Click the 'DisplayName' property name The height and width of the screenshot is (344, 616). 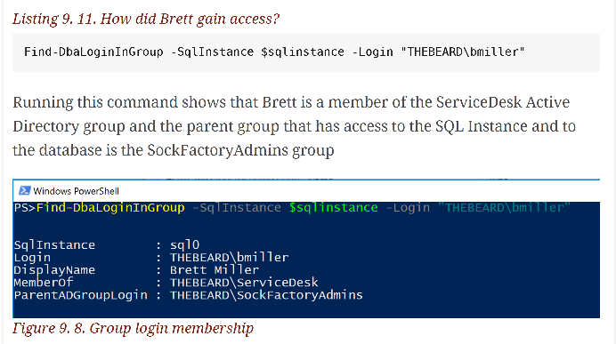click(x=54, y=270)
